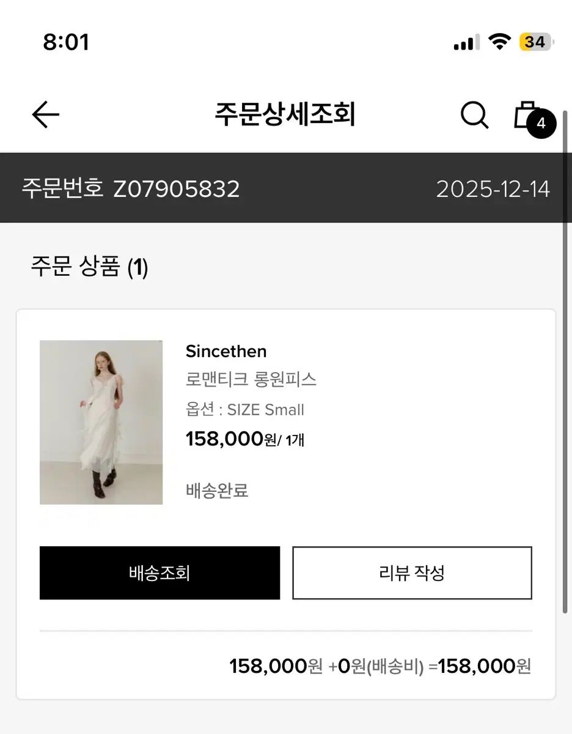
Task: Open search with the magnifier icon
Action: click(474, 114)
